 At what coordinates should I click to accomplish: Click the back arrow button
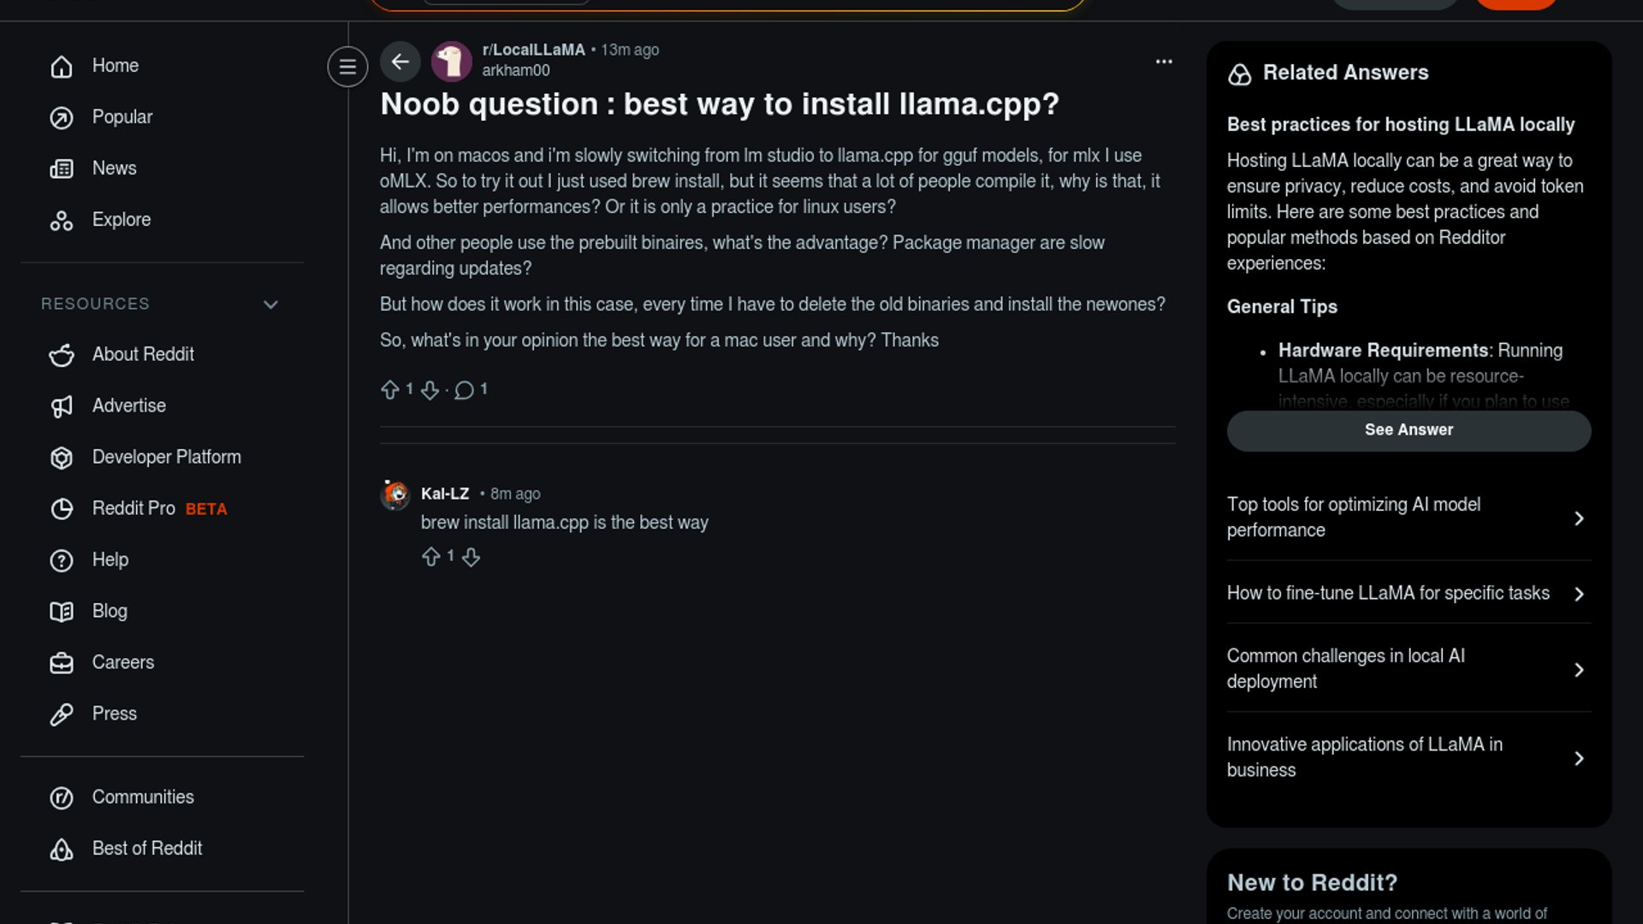(400, 62)
